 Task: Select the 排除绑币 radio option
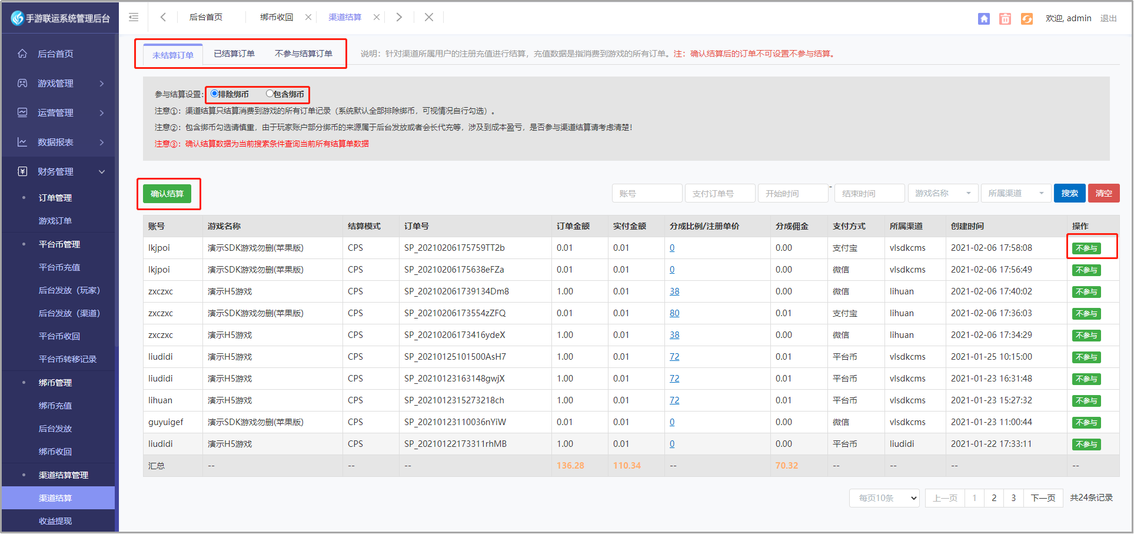214,94
